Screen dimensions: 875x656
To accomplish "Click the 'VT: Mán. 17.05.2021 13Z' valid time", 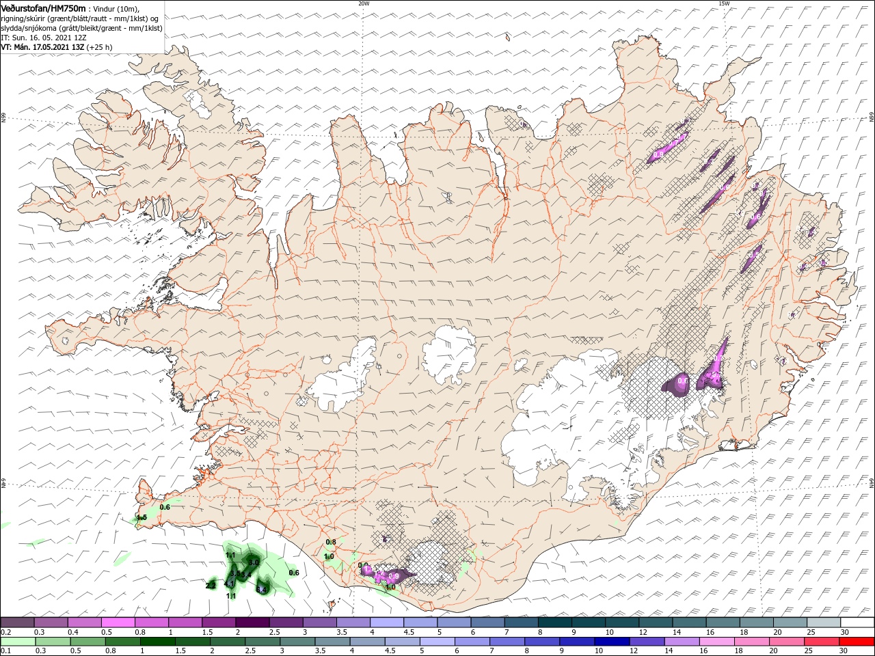I will click(x=42, y=47).
